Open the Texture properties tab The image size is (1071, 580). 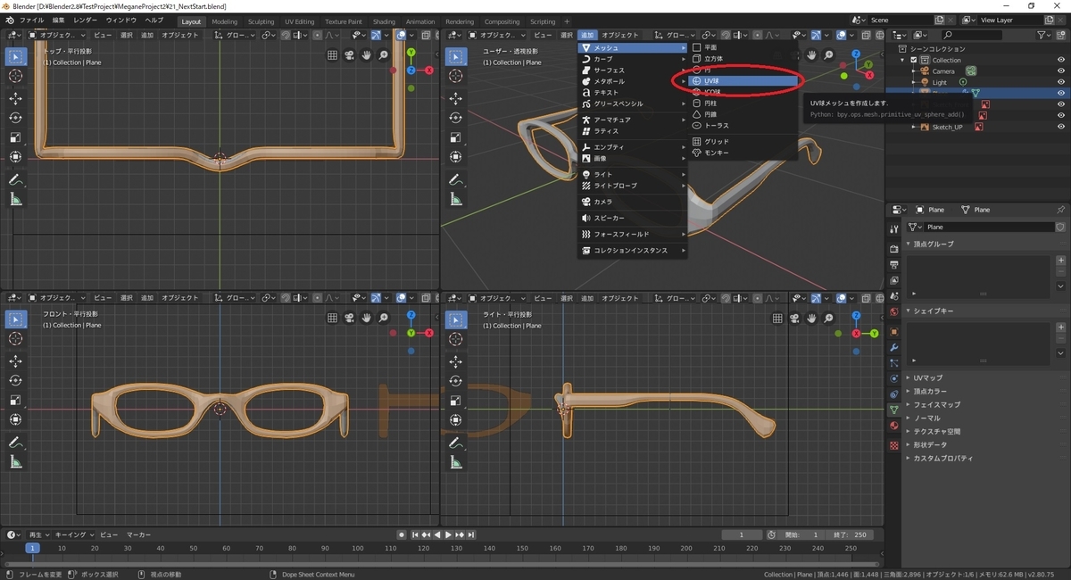pos(894,443)
